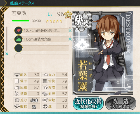Click the heart icon beside 耐久

17,75
